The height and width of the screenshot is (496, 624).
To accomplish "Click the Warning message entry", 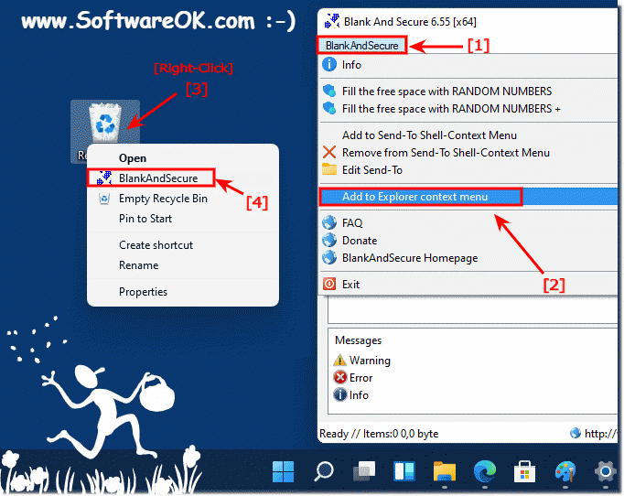I will (x=370, y=361).
